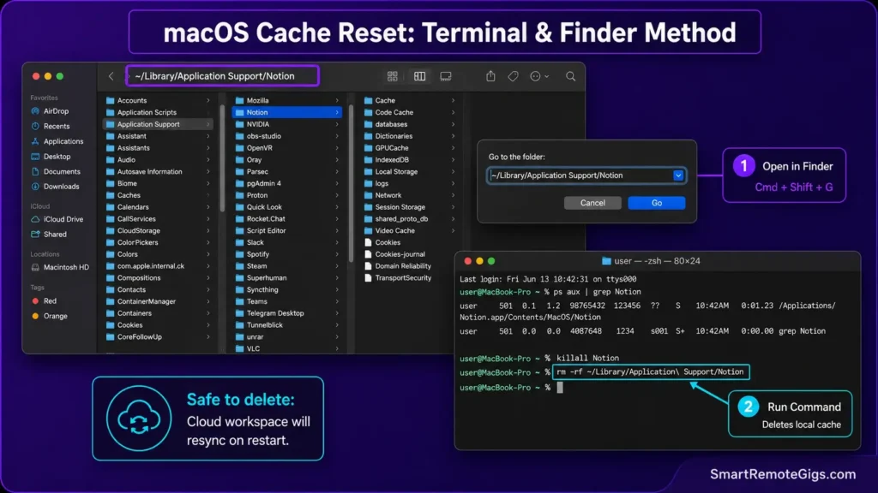Click the Go to the folder path field
Image resolution: width=878 pixels, height=493 pixels.
click(586, 175)
